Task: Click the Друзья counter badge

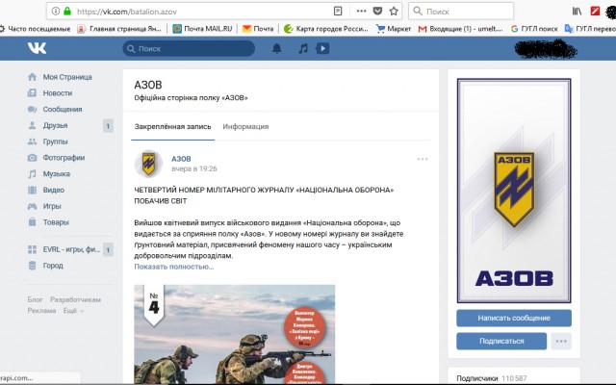Action: pyautogui.click(x=108, y=126)
